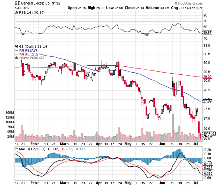Image resolution: width=216 pixels, height=186 pixels.
Task: Click the volume bars icon in legend
Action: 17,57
